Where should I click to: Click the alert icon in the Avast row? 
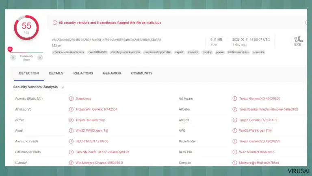click(x=71, y=130)
